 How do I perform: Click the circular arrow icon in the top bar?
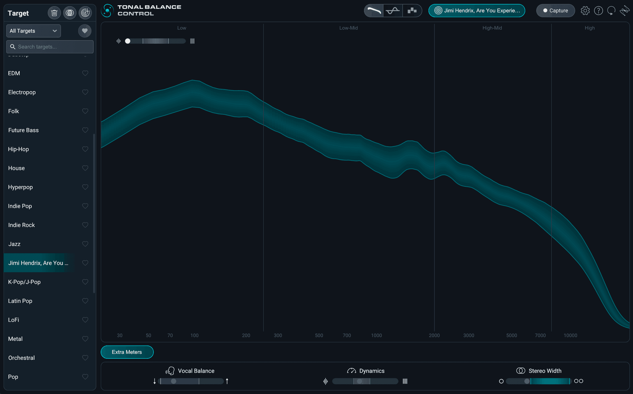tap(611, 11)
